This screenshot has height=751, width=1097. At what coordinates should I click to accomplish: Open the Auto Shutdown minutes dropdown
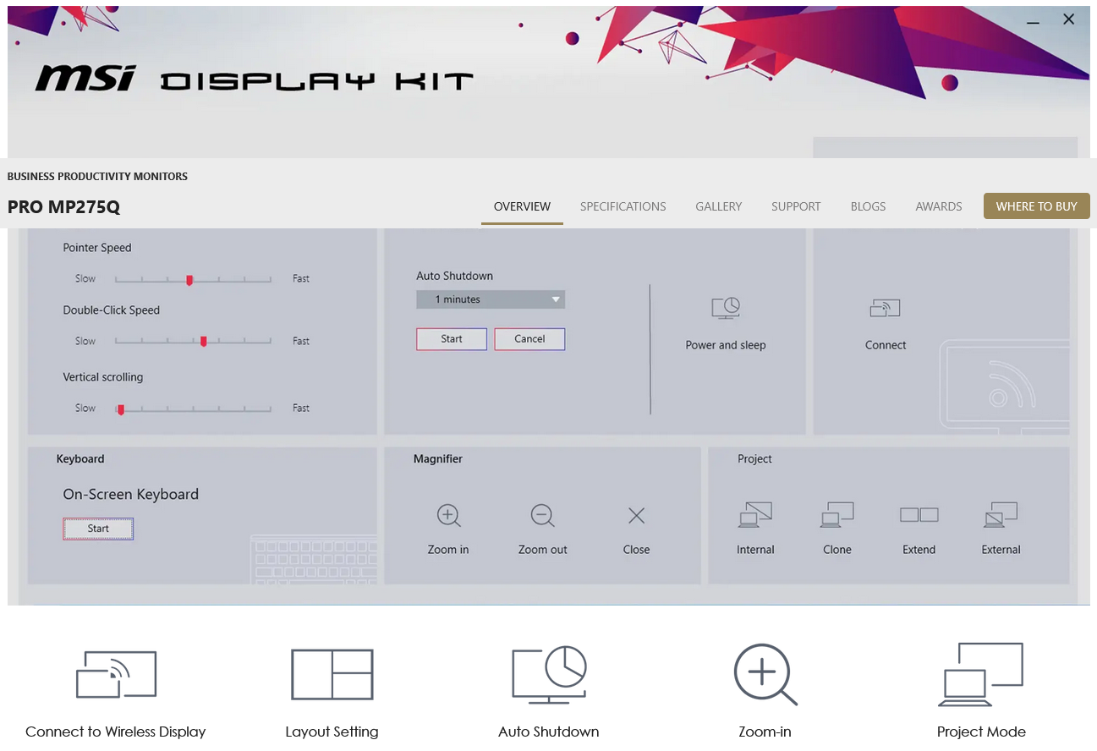pyautogui.click(x=491, y=299)
